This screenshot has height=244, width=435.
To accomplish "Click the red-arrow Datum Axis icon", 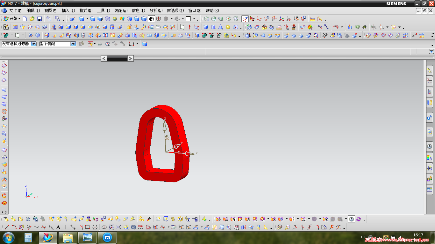I will pos(189,27).
